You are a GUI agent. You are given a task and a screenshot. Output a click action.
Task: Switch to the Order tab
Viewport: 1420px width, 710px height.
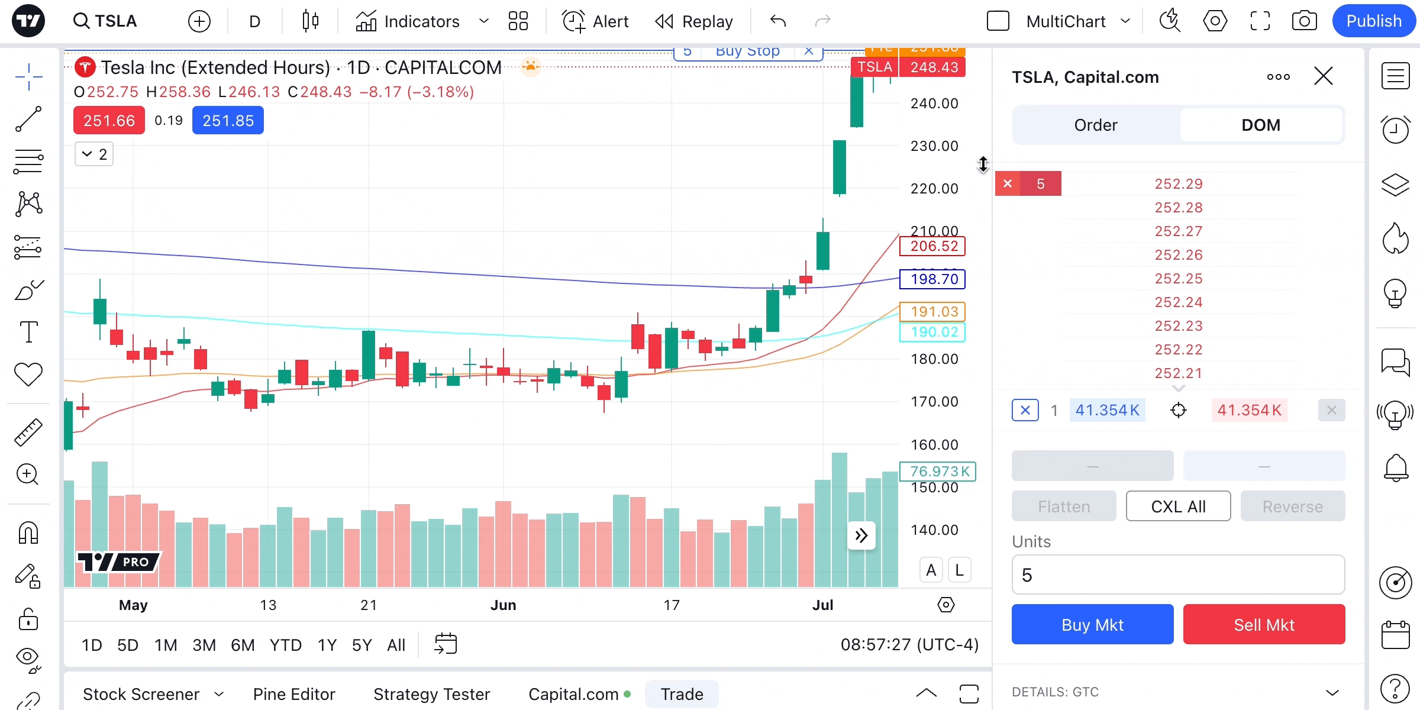(1095, 125)
